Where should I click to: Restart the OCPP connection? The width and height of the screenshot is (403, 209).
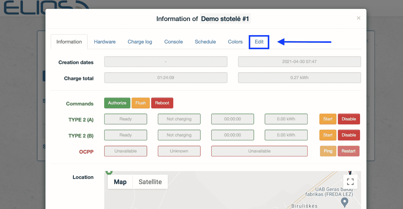[x=348, y=151]
